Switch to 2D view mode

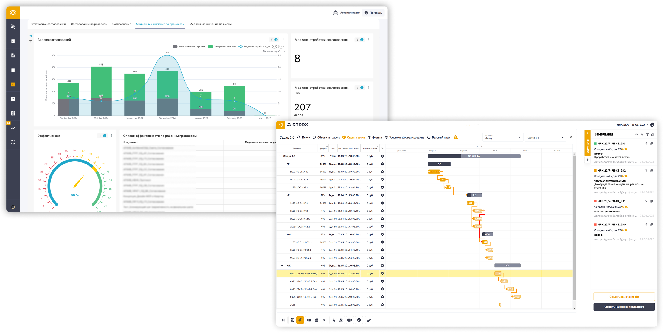point(292,320)
